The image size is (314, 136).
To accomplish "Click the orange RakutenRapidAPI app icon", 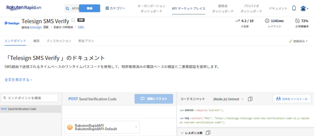I will 70,127.
